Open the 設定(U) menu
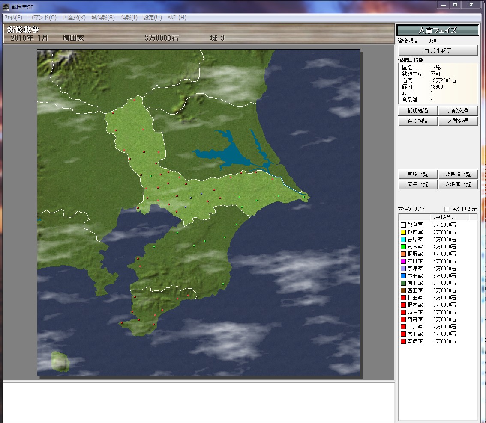The width and height of the screenshot is (486, 423). click(x=153, y=18)
